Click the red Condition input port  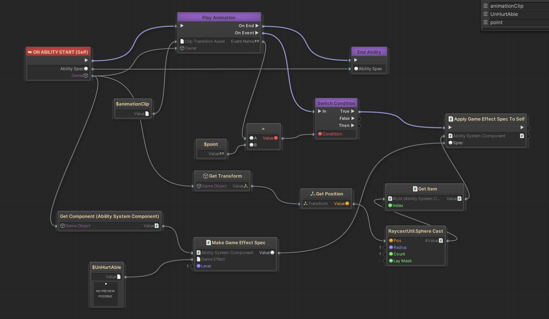(320, 134)
